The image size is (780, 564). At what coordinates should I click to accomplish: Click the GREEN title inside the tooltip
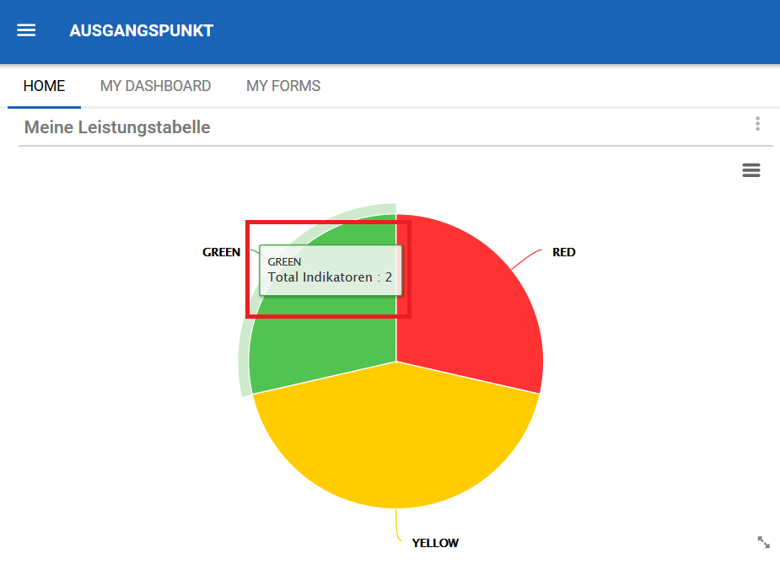[x=284, y=262]
